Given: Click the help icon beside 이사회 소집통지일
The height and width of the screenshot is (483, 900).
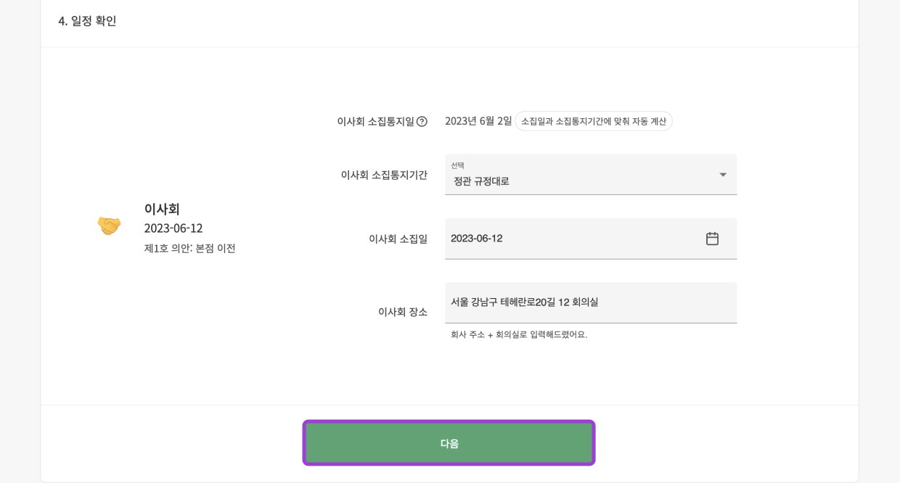Looking at the screenshot, I should 422,122.
